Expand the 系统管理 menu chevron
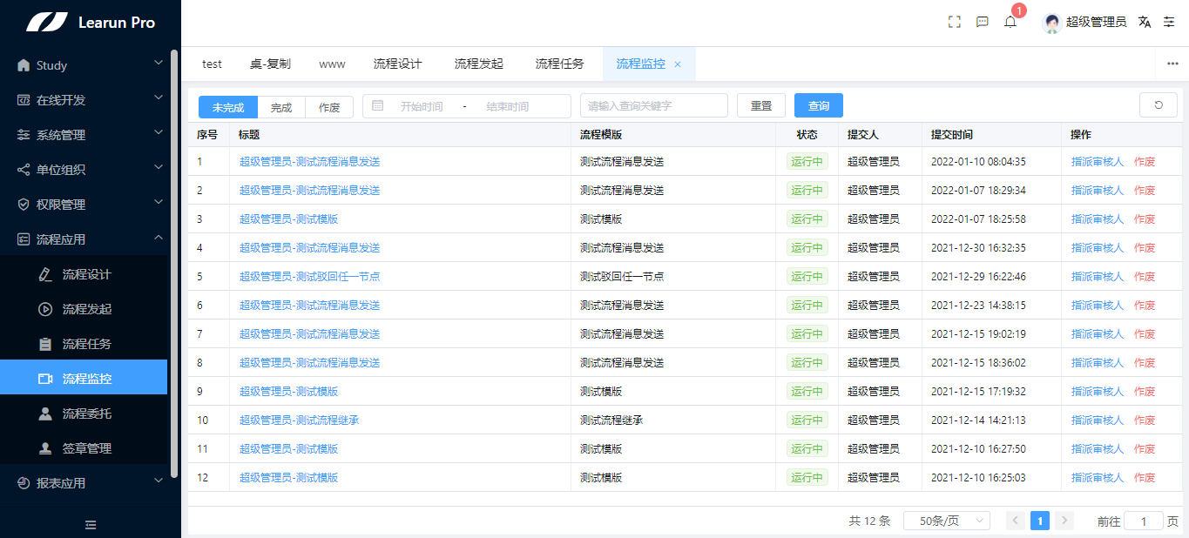Image resolution: width=1189 pixels, height=538 pixels. click(158, 133)
